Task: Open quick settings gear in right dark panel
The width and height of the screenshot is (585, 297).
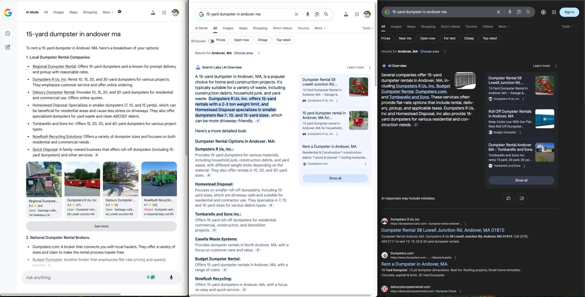Action: pos(543,12)
